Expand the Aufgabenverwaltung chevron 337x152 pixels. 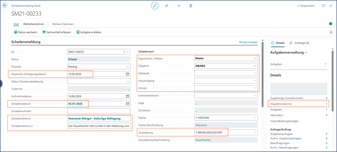[306, 53]
